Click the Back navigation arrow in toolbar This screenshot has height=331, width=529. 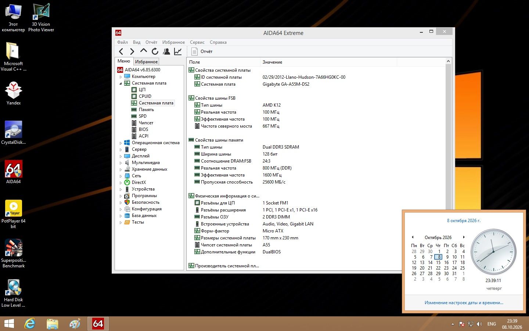click(121, 51)
